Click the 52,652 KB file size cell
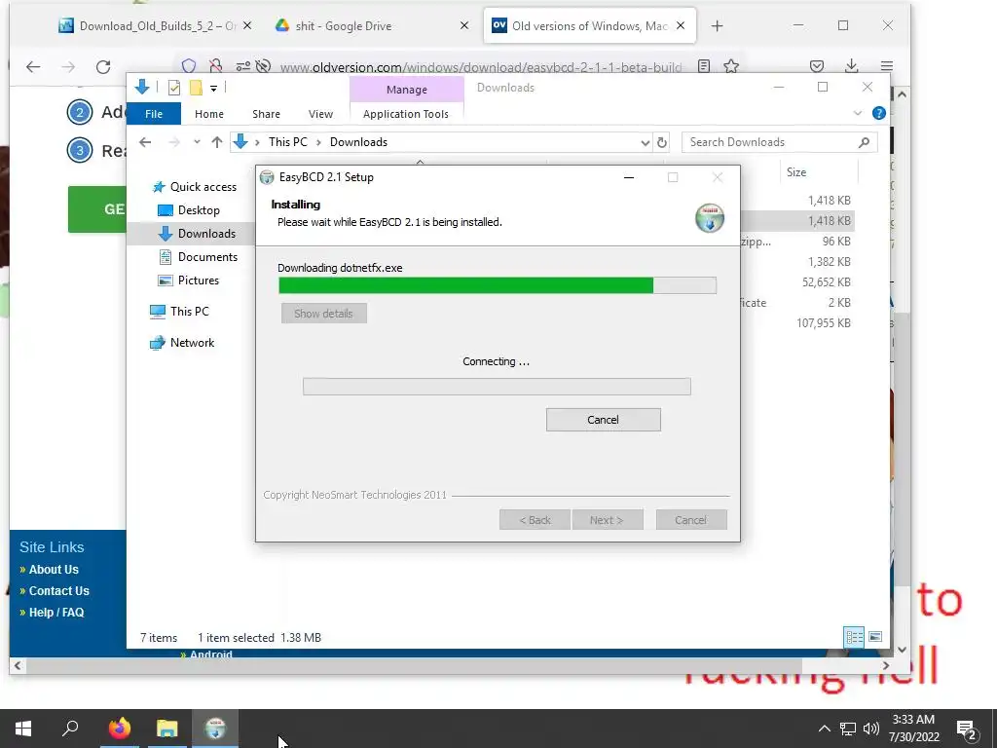Image resolution: width=997 pixels, height=748 pixels. coord(826,282)
